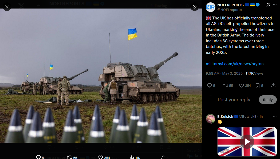Collapse the side panel with double chevron
Image resolution: width=280 pixels, height=159 pixels.
click(x=195, y=7)
